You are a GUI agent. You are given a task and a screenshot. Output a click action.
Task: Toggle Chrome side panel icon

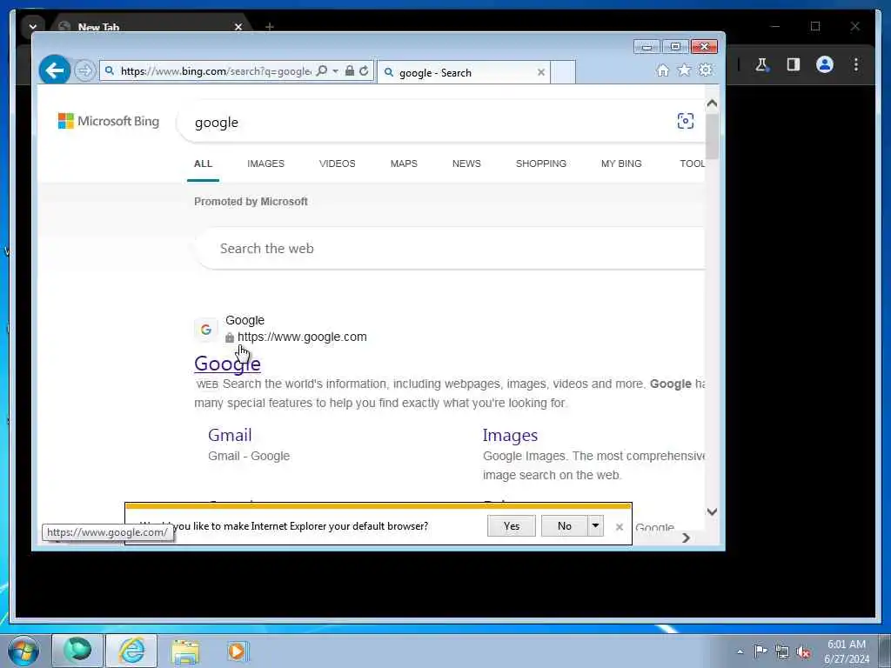tap(794, 64)
